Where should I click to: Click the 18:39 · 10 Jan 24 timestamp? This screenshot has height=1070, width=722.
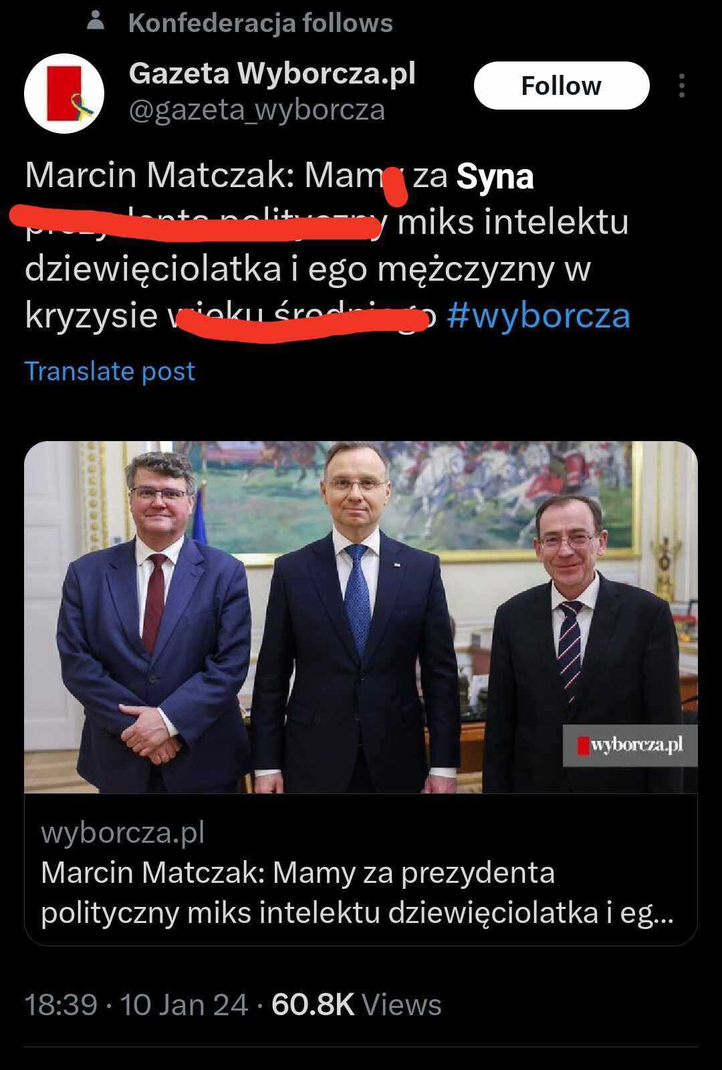[x=136, y=1005]
